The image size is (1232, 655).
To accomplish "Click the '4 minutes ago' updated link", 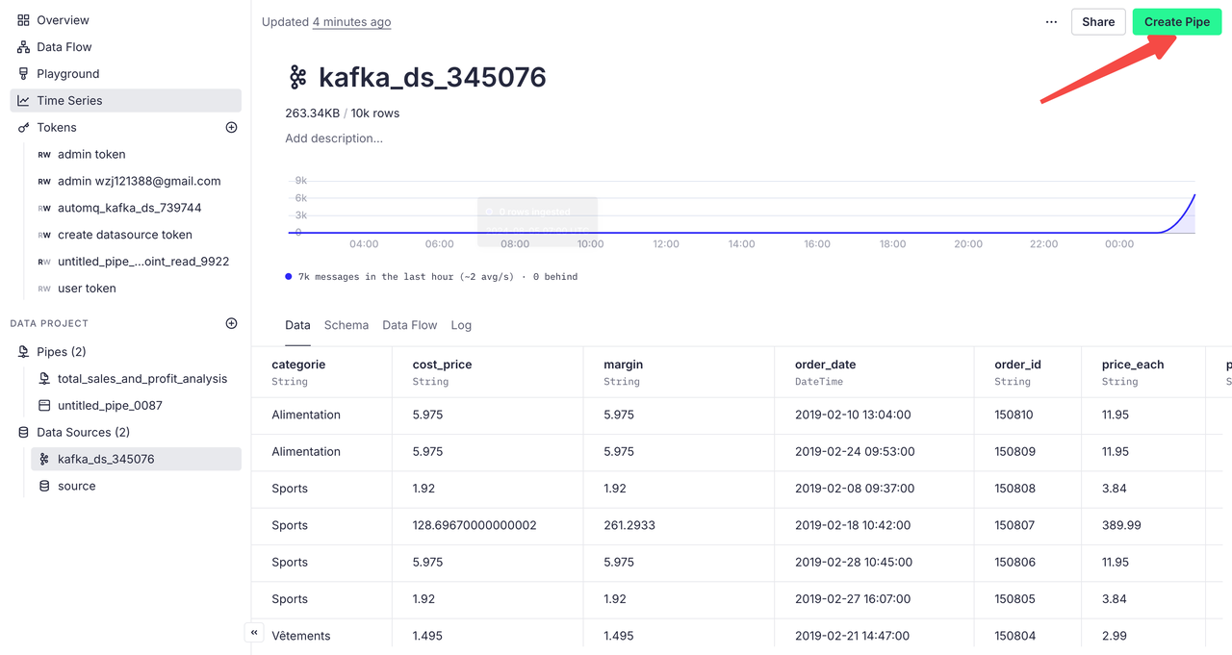I will coord(351,22).
